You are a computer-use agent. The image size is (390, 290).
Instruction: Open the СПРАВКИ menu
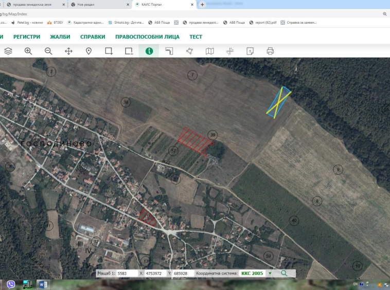pyautogui.click(x=93, y=37)
